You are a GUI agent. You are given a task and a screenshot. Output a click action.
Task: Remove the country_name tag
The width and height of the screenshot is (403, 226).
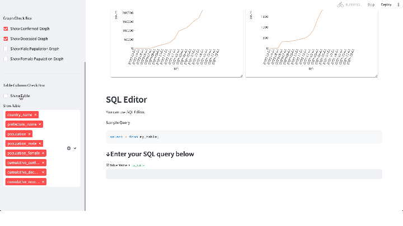coord(36,114)
